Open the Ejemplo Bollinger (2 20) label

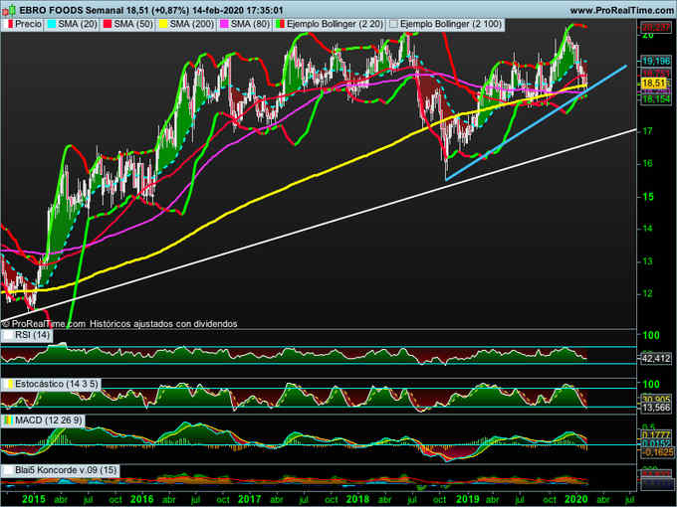pos(336,25)
